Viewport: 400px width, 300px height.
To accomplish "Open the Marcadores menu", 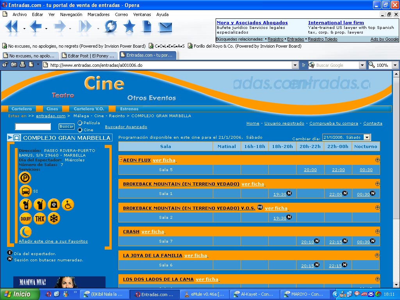I will click(98, 14).
